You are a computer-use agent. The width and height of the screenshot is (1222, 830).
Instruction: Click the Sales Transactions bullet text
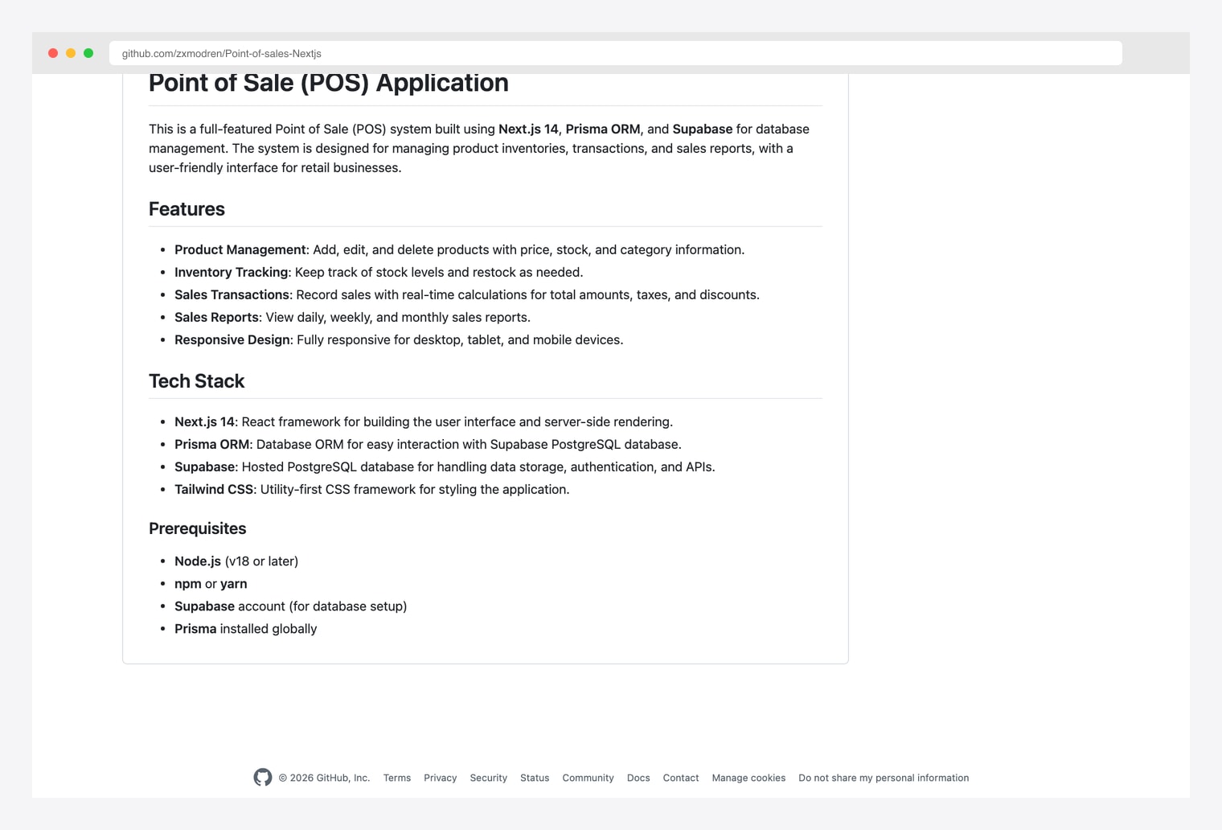click(x=467, y=295)
